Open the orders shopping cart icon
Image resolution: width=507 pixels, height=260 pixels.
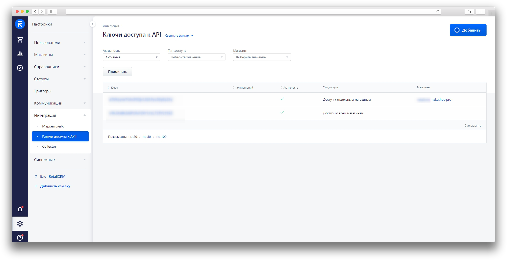click(x=20, y=40)
